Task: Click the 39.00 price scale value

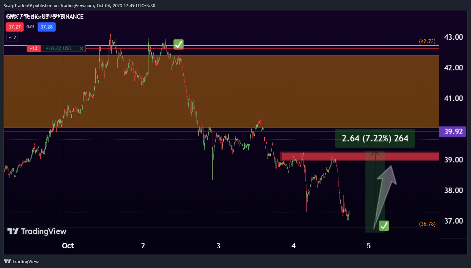Action: [x=454, y=160]
